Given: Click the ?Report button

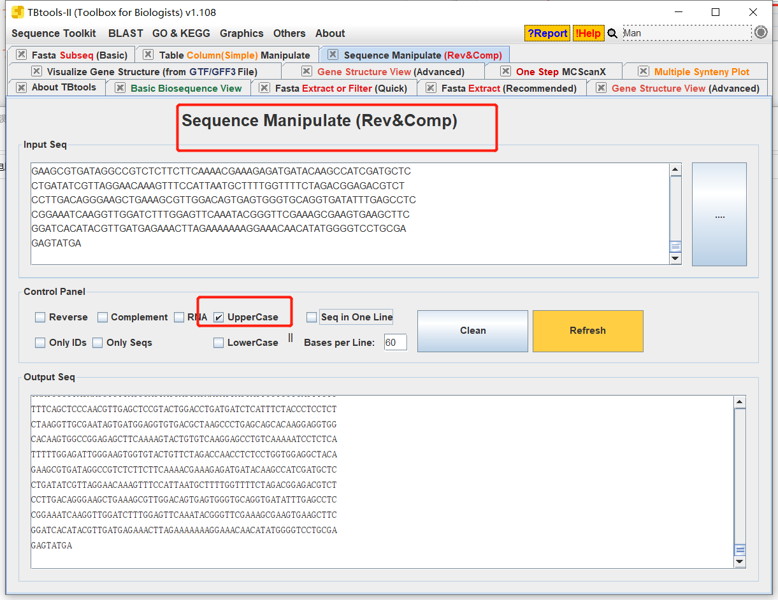Looking at the screenshot, I should (x=547, y=33).
